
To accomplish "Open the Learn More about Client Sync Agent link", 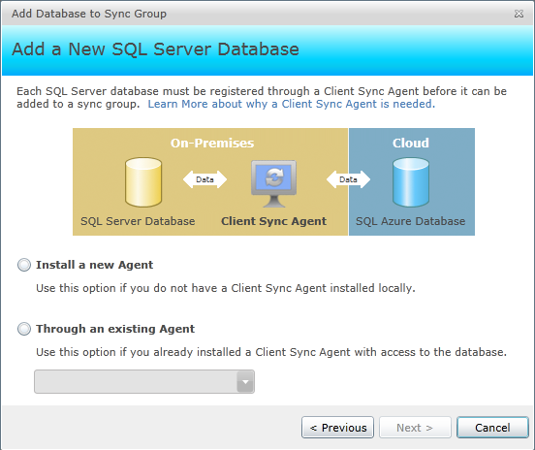I will point(292,104).
